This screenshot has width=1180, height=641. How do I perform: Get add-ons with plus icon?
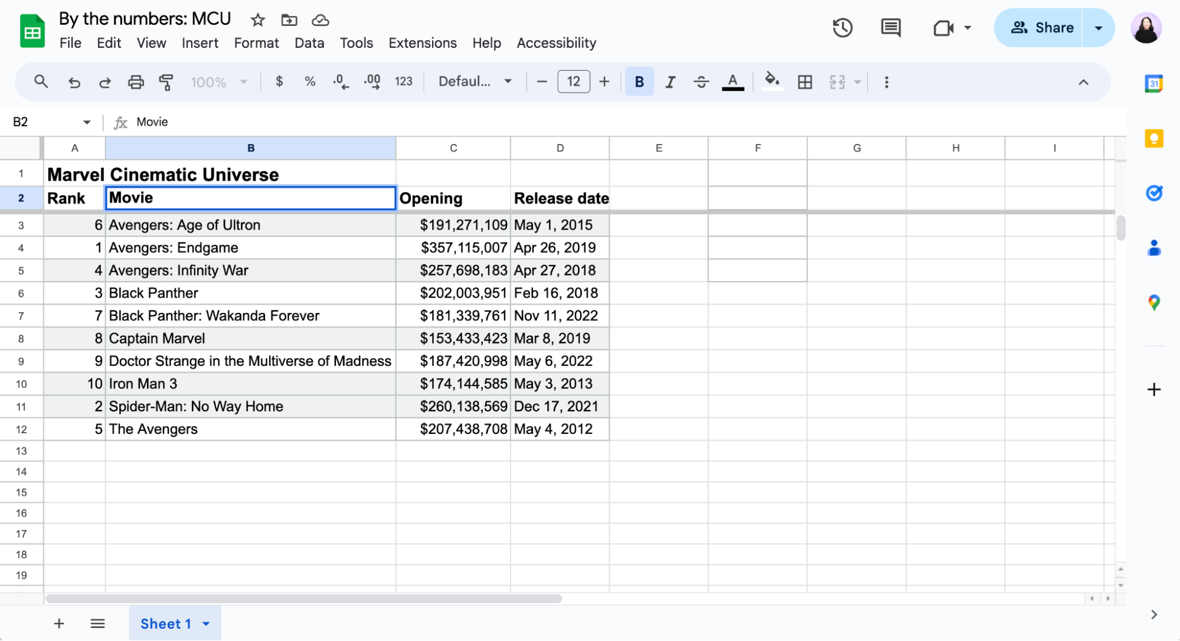click(x=1153, y=390)
